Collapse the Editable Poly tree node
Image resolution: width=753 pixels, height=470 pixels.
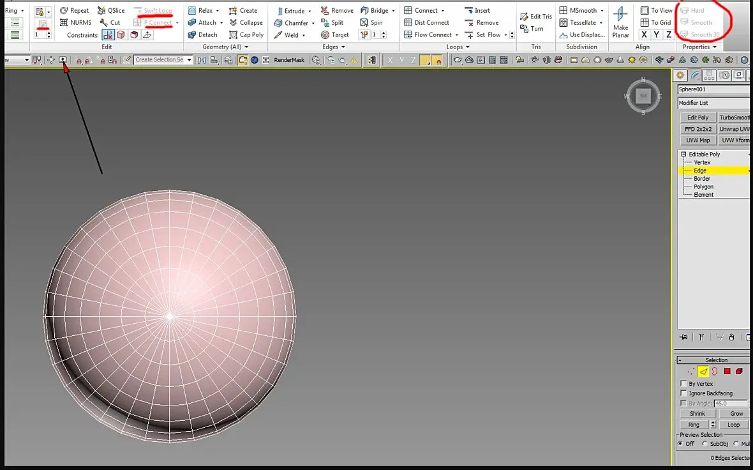point(683,155)
